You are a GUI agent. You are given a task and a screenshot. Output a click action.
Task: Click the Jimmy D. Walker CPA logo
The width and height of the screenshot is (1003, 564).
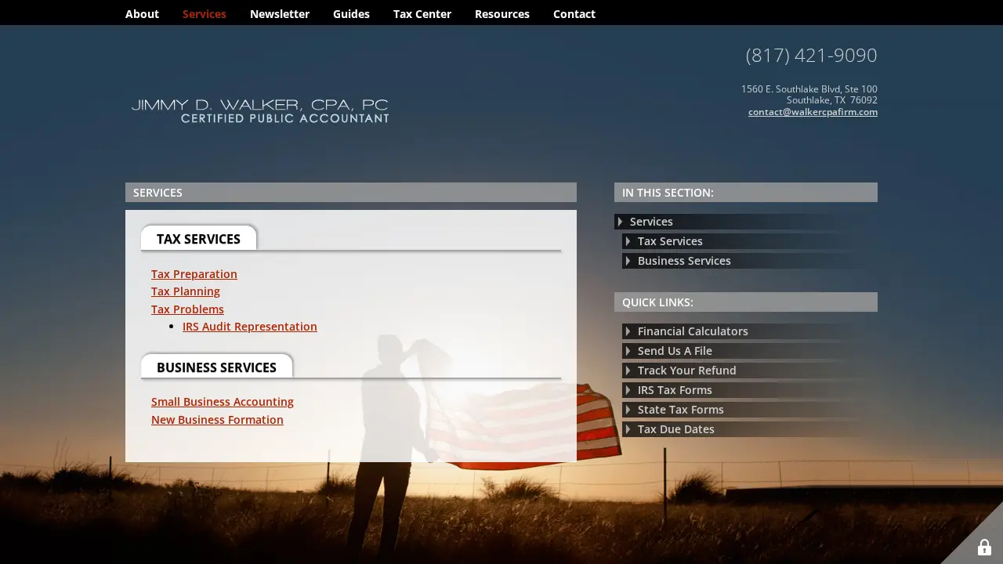pyautogui.click(x=260, y=110)
